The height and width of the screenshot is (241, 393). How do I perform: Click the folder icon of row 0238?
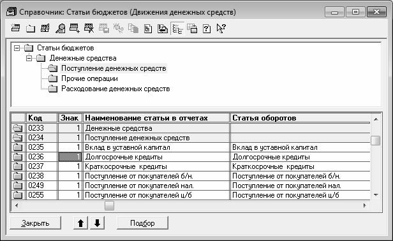coord(18,176)
